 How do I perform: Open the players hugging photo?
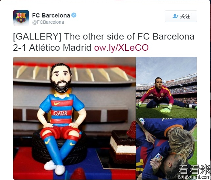(x=166, y=149)
